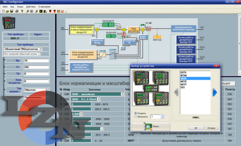Open the Структура Параллельная dropdown
The image size is (241, 146).
(47, 97)
